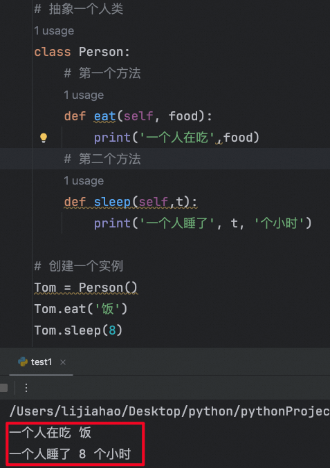The image size is (330, 468).
Task: Click console output '一个人睡了 8 个小时'
Action: click(x=70, y=454)
